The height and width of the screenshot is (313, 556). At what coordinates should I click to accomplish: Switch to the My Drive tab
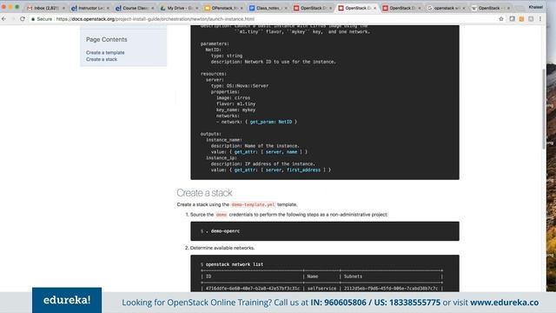point(179,8)
